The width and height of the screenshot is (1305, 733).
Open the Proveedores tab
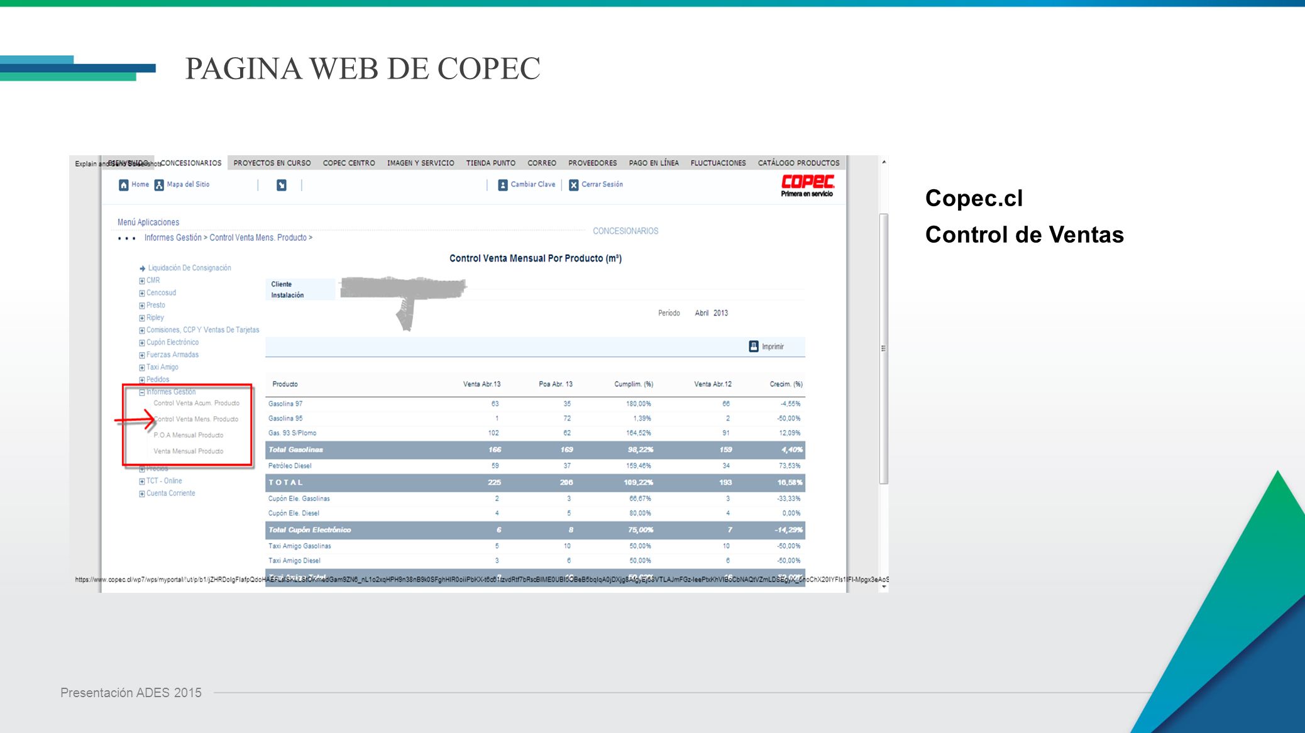(593, 163)
